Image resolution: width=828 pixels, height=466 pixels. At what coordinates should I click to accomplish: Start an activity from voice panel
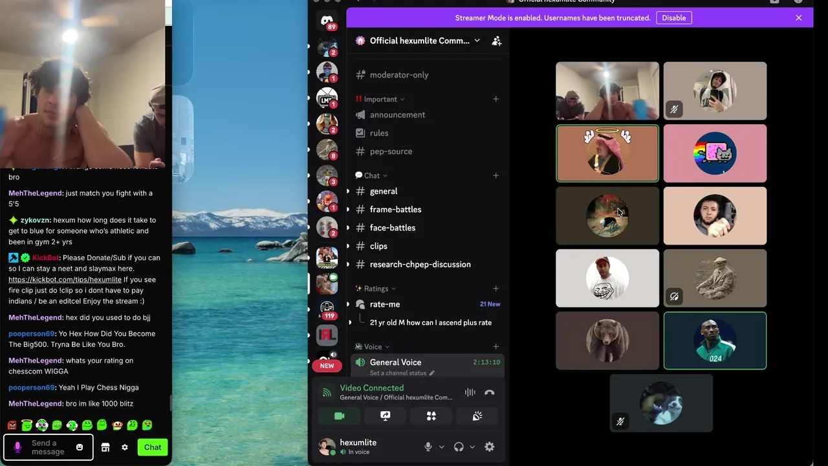[431, 416]
